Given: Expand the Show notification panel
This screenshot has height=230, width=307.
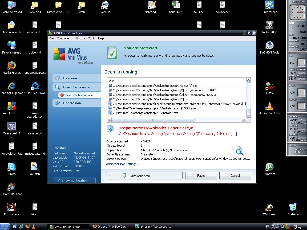Looking at the screenshot, I should tap(74, 180).
